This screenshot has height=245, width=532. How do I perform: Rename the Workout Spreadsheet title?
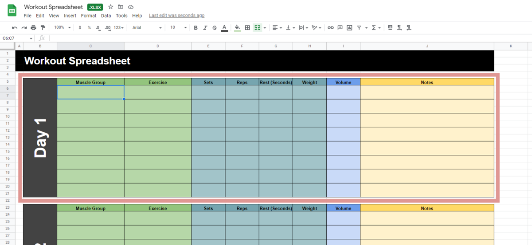(x=53, y=7)
